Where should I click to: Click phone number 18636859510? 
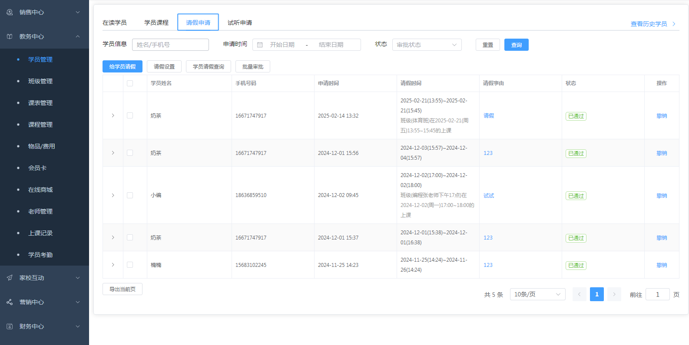[x=251, y=195]
